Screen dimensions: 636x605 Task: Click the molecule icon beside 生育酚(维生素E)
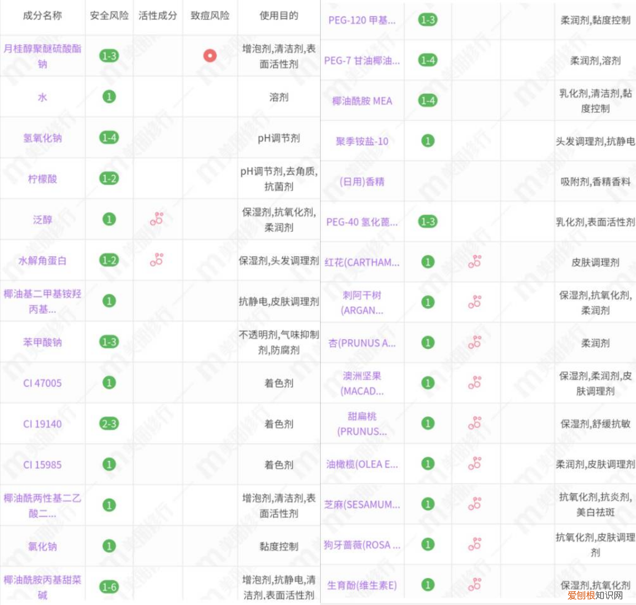(x=475, y=584)
